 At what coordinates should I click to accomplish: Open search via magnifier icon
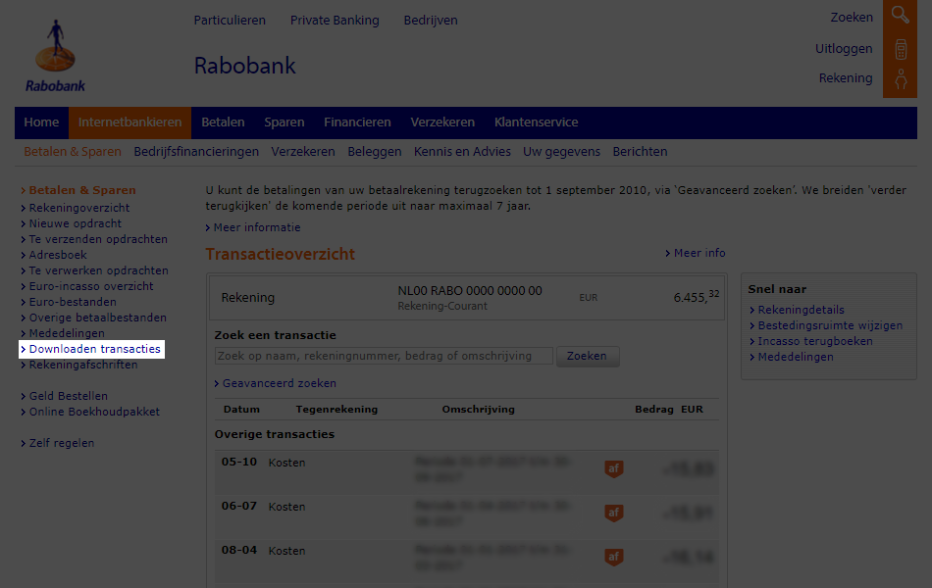coord(900,16)
